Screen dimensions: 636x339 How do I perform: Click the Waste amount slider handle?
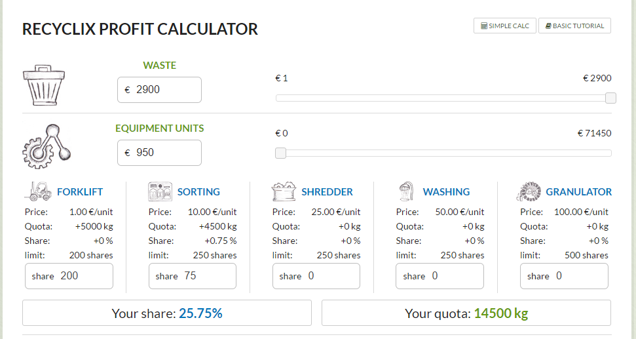(x=610, y=98)
